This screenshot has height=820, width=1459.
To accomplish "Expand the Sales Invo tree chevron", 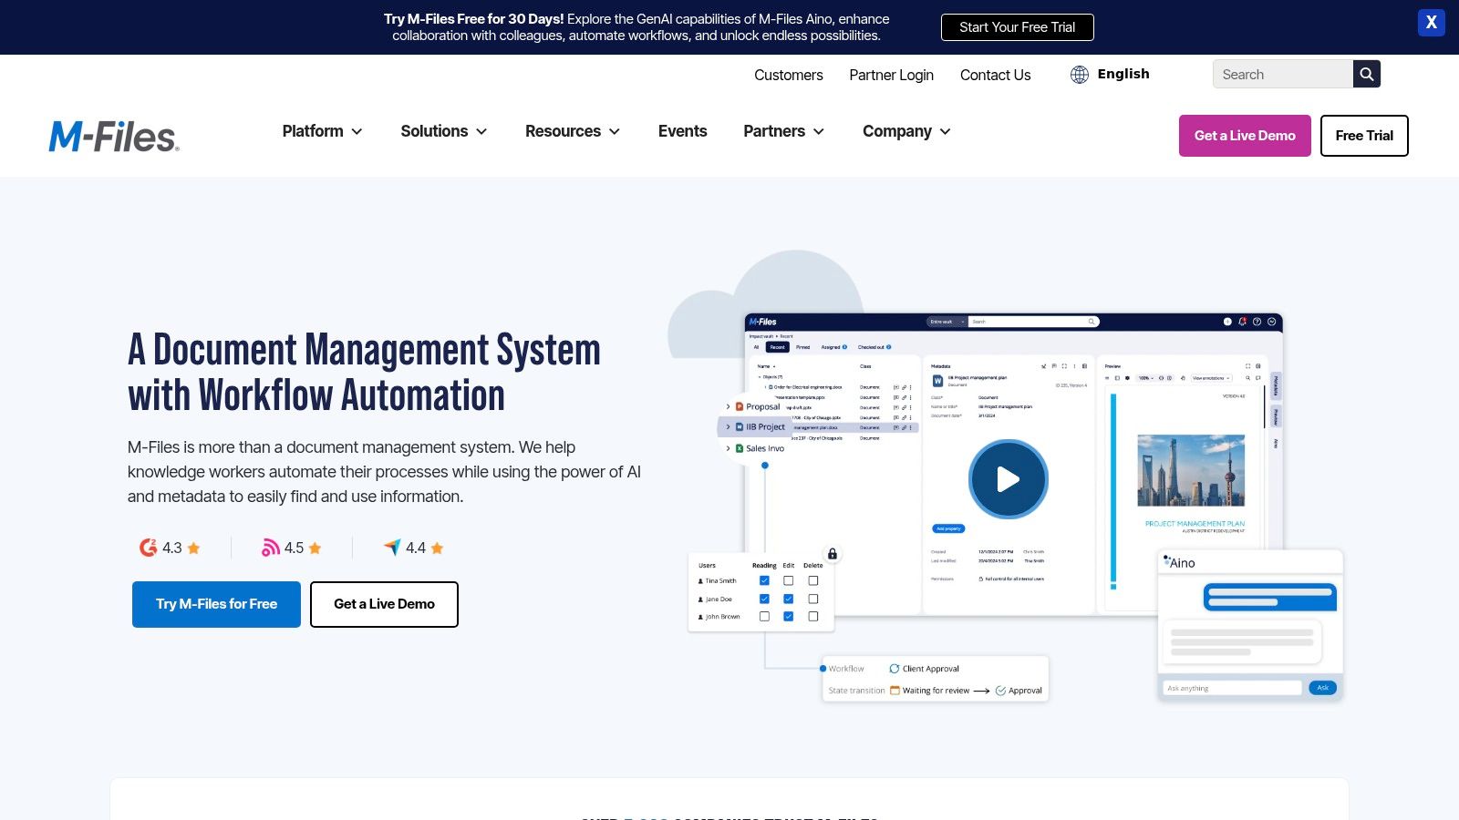I will pyautogui.click(x=728, y=448).
